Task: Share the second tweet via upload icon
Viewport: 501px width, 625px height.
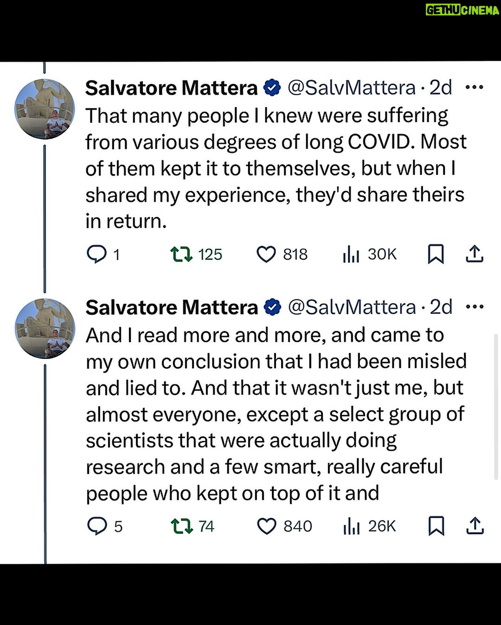Action: coord(475,526)
